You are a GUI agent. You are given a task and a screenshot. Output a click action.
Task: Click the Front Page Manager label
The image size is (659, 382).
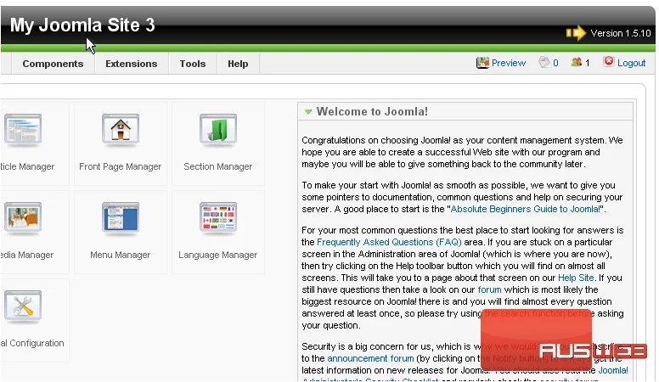click(x=121, y=167)
